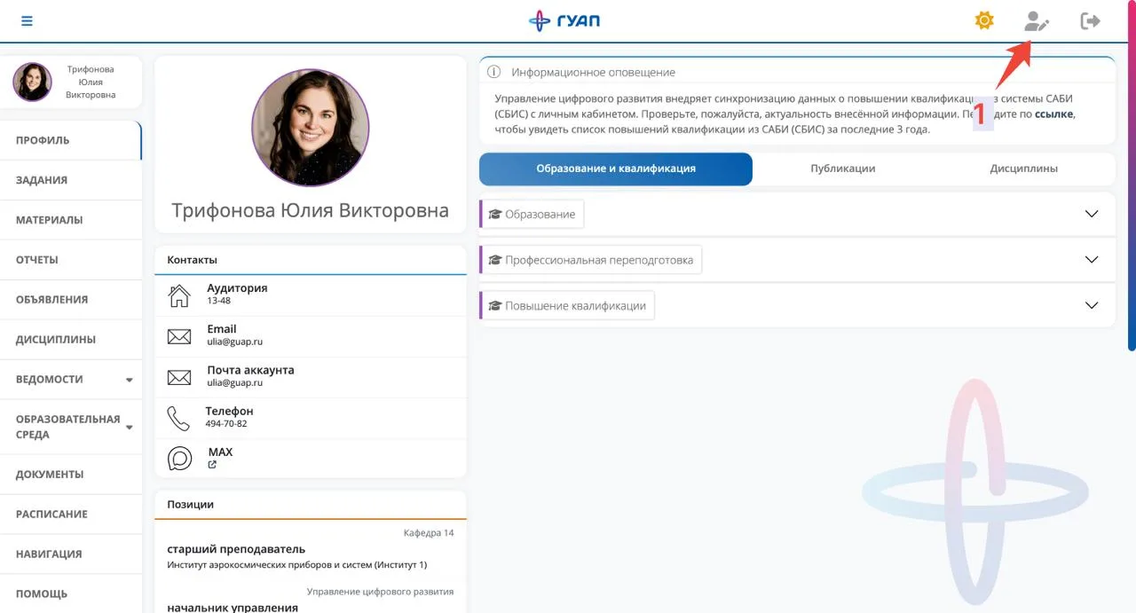Open ПОМОЩЬ in the sidebar
1136x613 pixels.
[71, 593]
